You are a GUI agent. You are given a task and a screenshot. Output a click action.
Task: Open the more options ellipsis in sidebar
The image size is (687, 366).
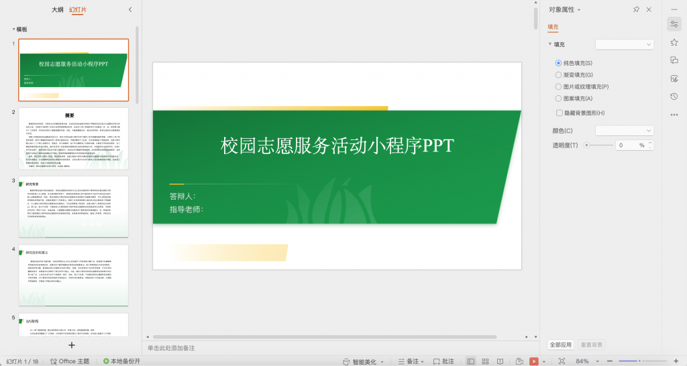[674, 115]
